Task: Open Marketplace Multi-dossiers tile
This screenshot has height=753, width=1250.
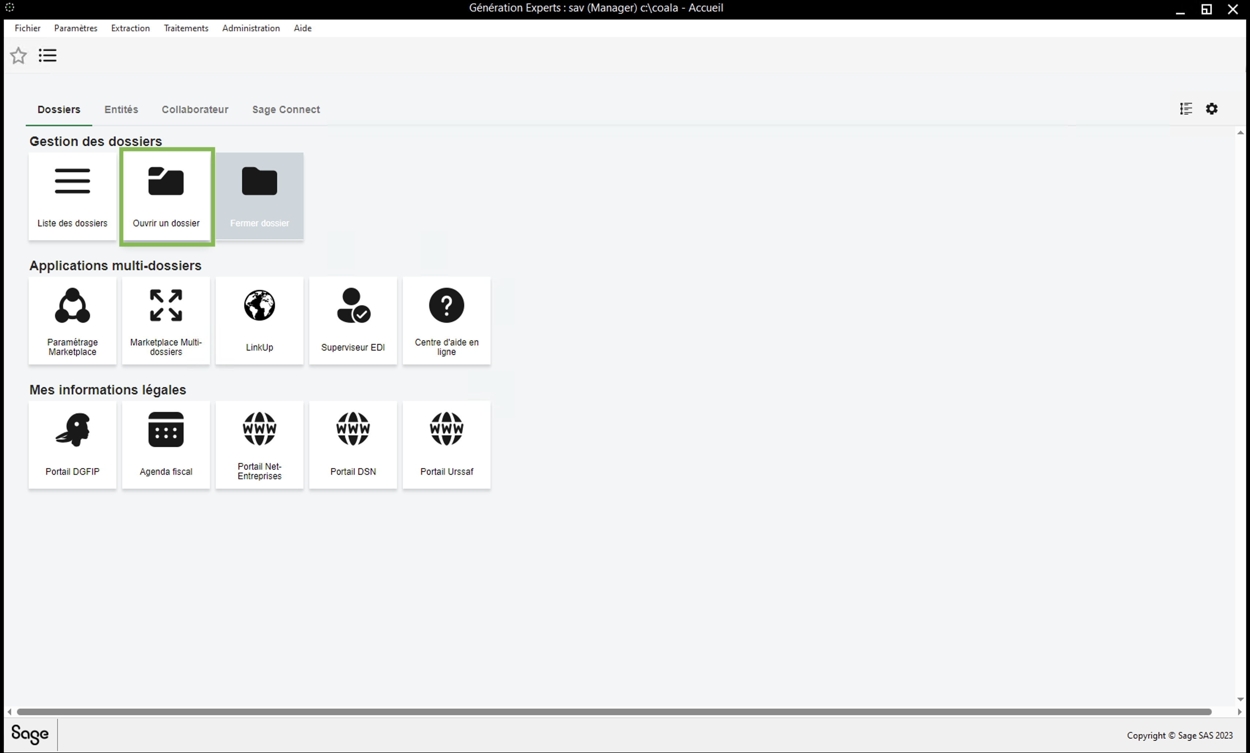Action: (166, 320)
